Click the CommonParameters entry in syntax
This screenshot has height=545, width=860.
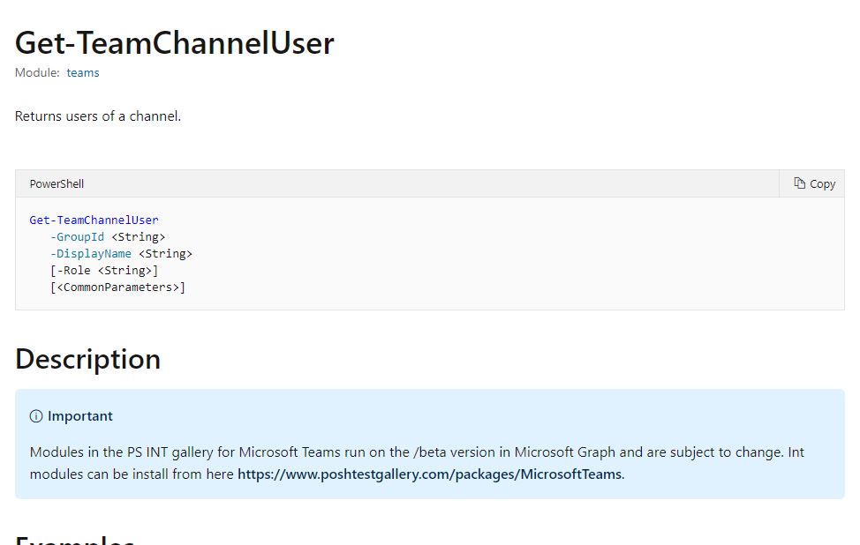click(118, 287)
